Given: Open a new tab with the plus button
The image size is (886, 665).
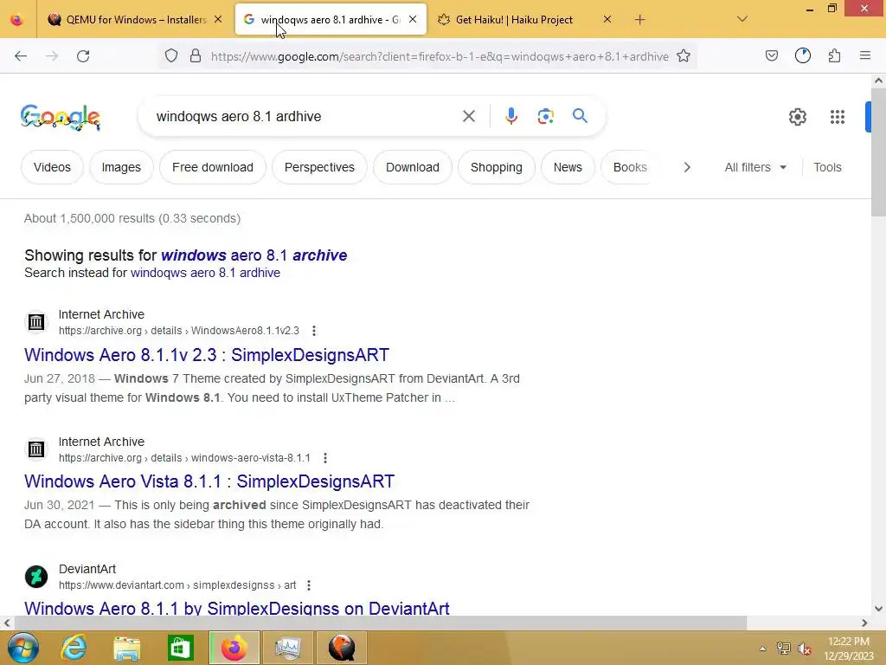Looking at the screenshot, I should click(639, 20).
